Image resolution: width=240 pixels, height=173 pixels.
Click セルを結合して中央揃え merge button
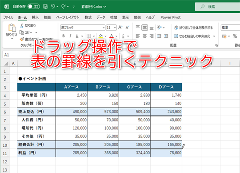coord(192,36)
